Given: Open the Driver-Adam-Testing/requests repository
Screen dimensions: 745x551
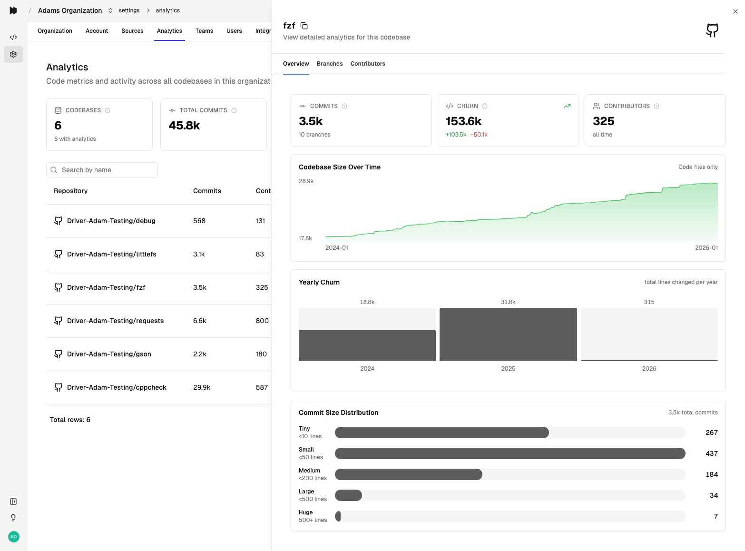Looking at the screenshot, I should pos(115,321).
